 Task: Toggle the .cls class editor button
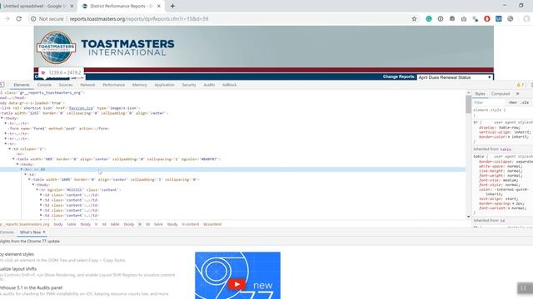click(x=526, y=102)
